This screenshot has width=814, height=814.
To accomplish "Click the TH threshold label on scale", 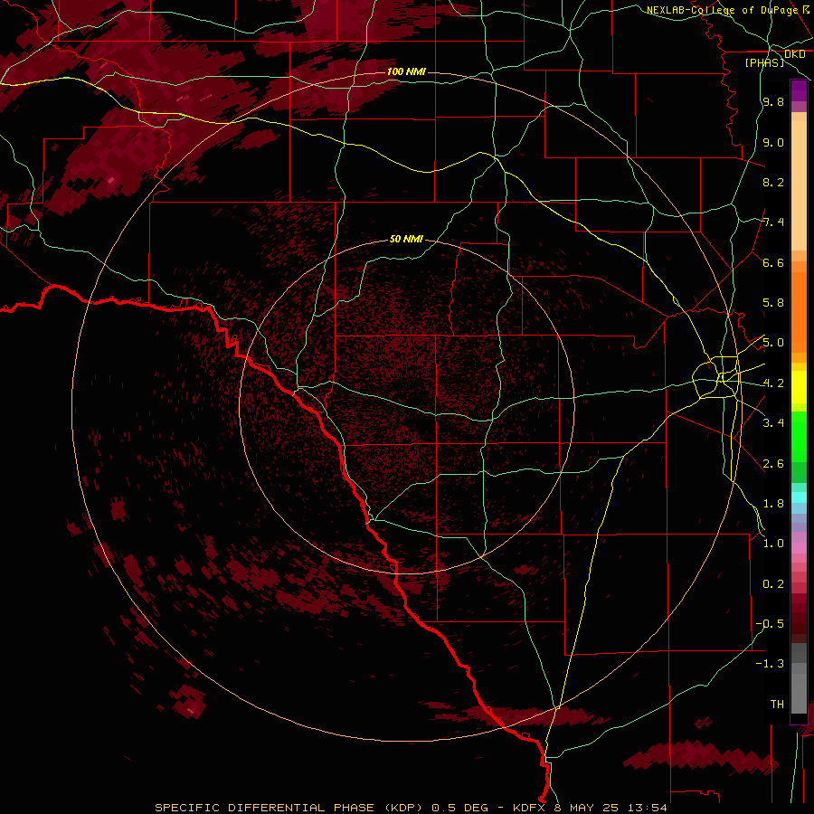I will [x=777, y=705].
